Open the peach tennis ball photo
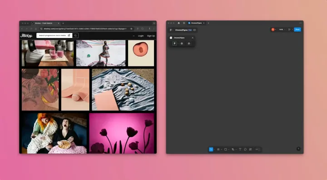 (75, 90)
